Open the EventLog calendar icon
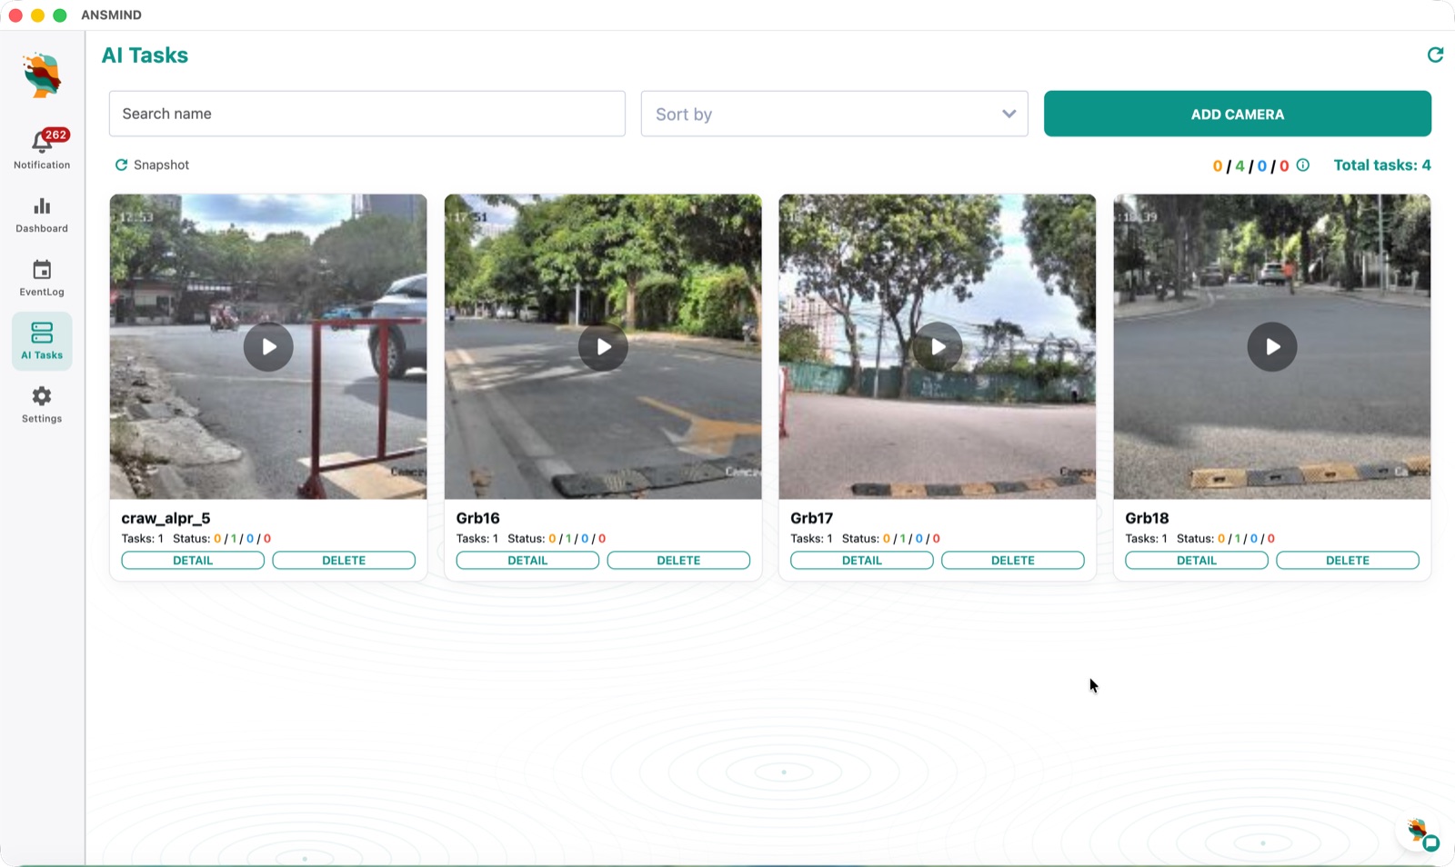The height and width of the screenshot is (867, 1455). [42, 270]
